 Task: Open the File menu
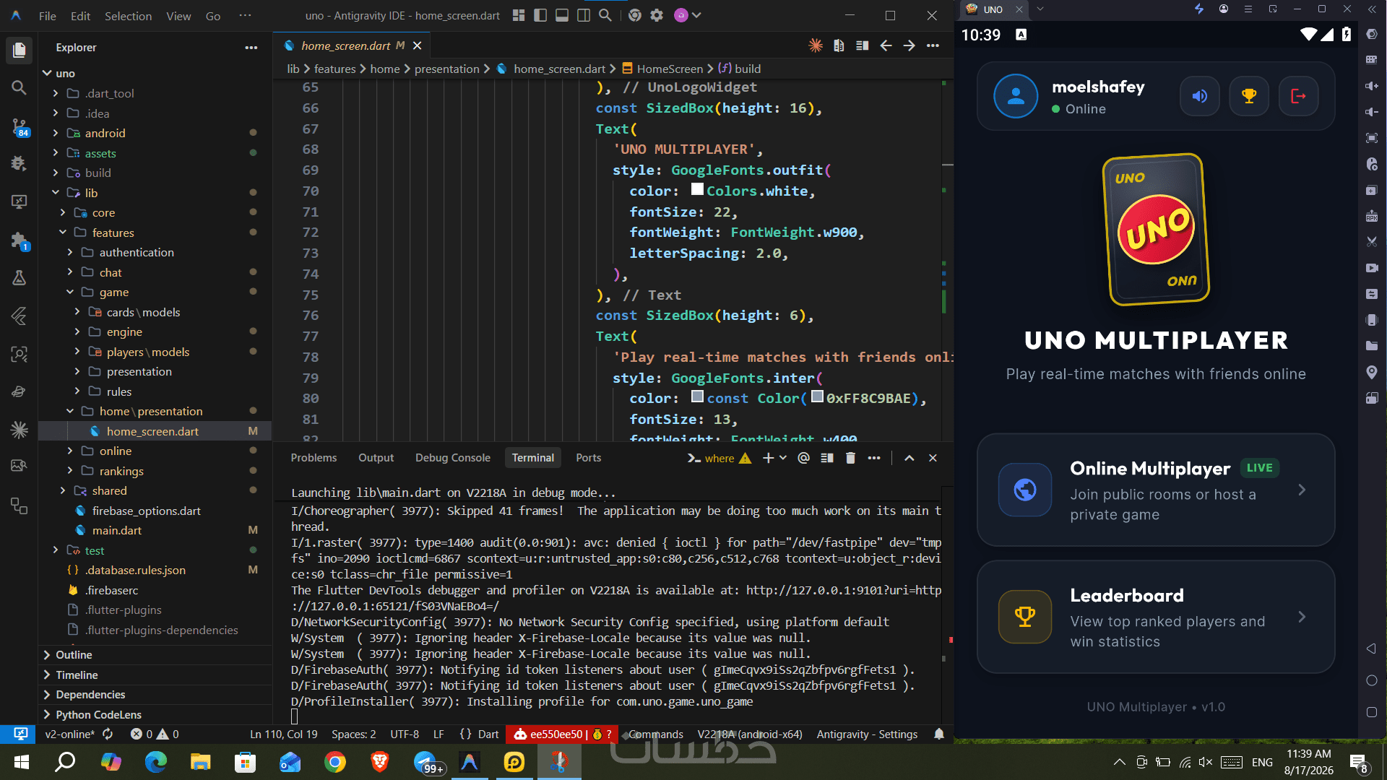(x=48, y=16)
